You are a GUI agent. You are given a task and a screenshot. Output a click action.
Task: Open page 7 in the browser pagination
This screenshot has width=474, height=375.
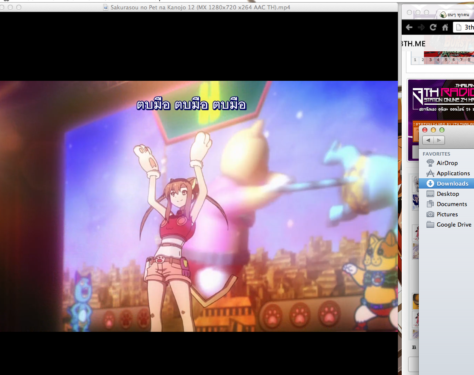pyautogui.click(x=461, y=60)
